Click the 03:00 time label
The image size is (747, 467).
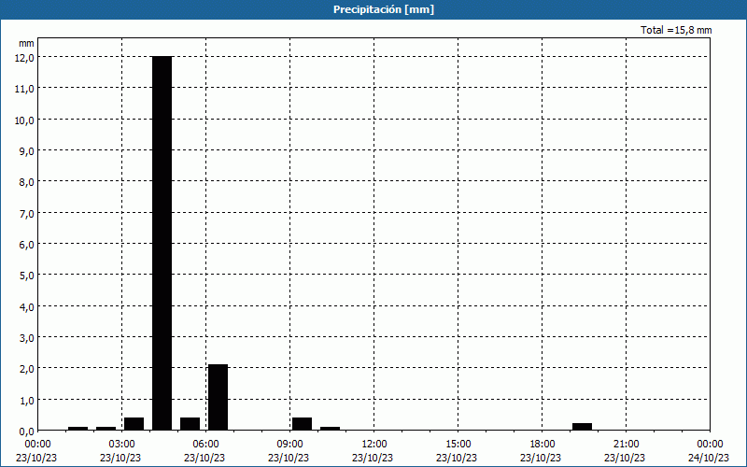pyautogui.click(x=121, y=445)
